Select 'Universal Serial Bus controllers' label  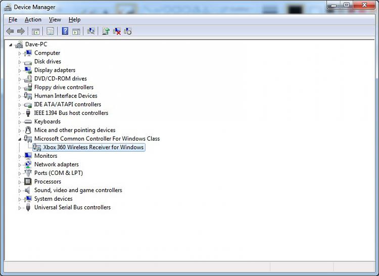tap(72, 207)
